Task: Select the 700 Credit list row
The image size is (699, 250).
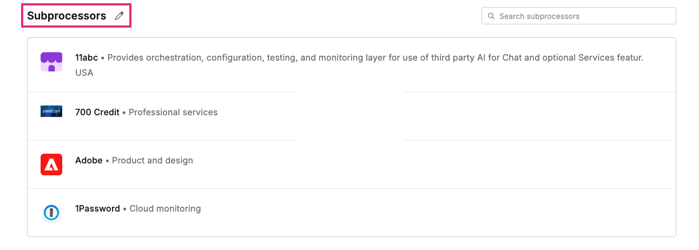Action: [352, 116]
